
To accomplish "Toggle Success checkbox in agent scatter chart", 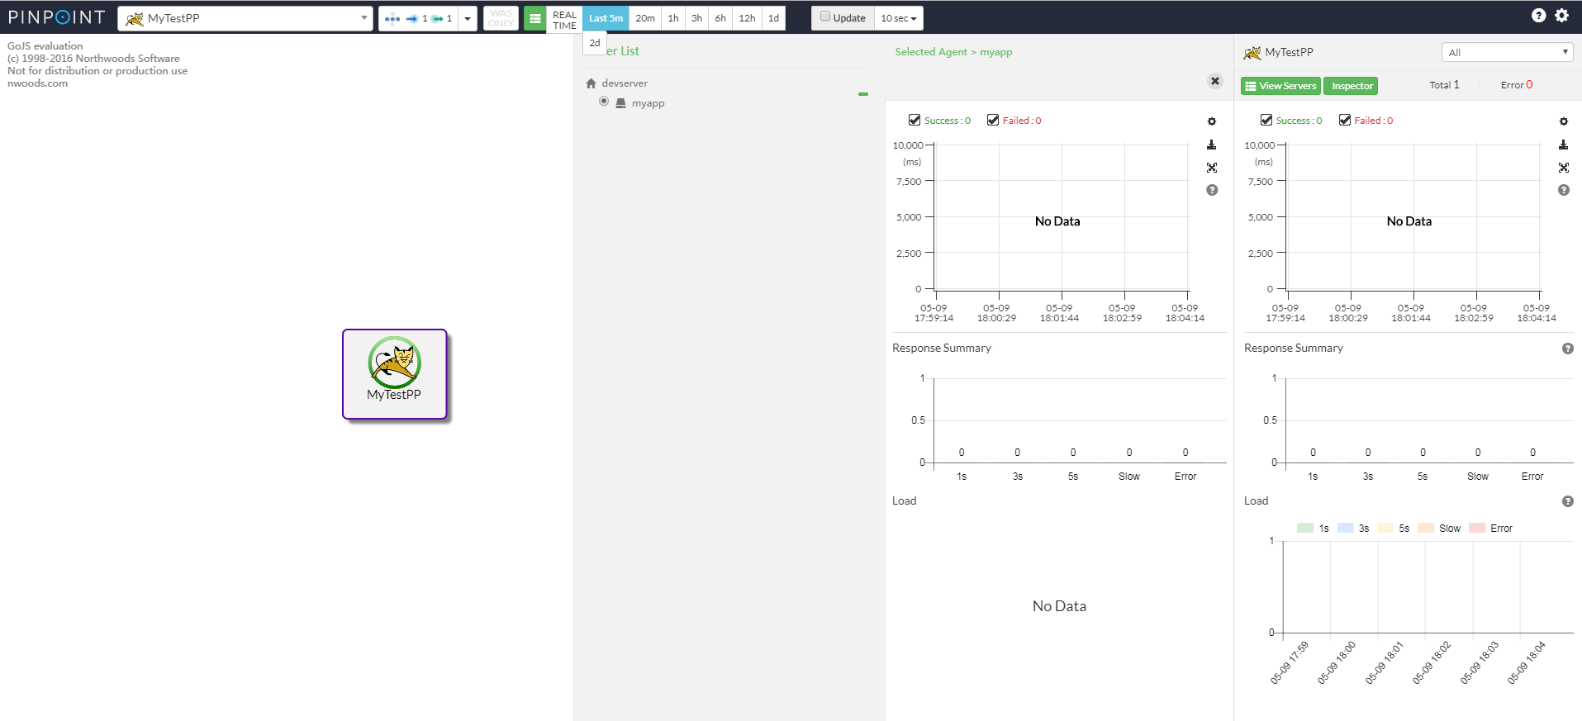I will [x=915, y=120].
